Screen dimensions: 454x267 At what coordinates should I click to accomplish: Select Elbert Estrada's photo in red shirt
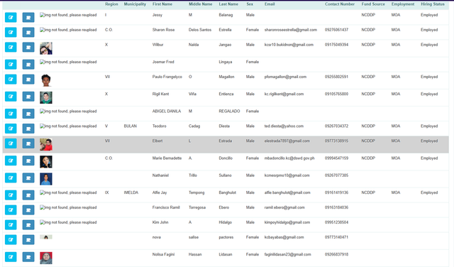46,145
